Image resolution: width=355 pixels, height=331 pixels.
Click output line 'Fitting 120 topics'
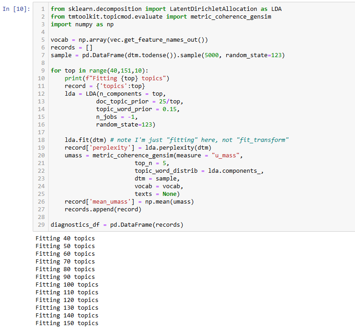coord(67,300)
